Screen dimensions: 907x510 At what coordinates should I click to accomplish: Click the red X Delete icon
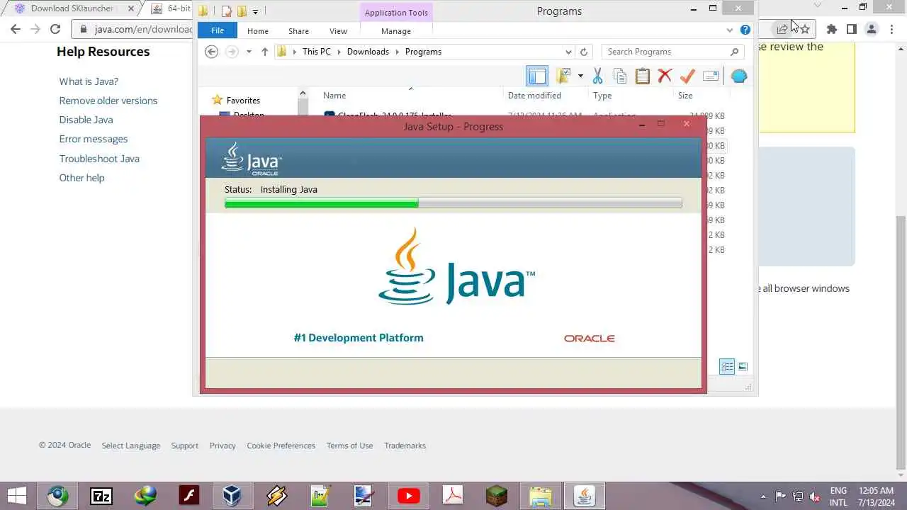tap(665, 76)
